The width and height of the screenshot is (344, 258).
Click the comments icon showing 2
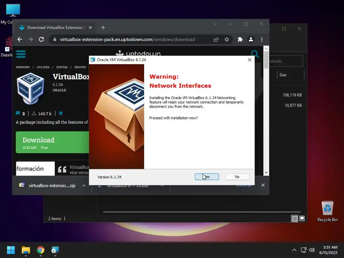tap(18, 113)
